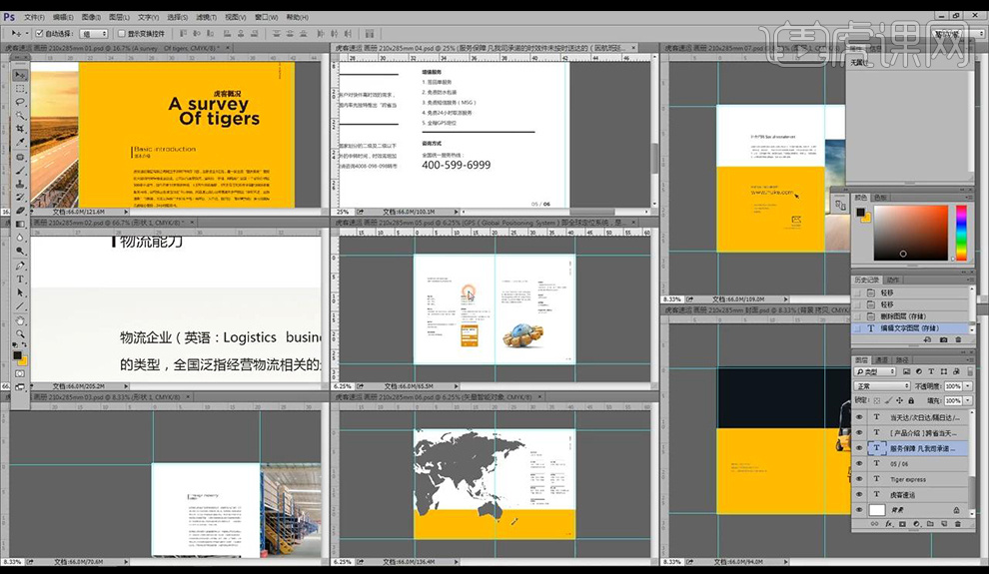Select the Hand tool

(20, 319)
